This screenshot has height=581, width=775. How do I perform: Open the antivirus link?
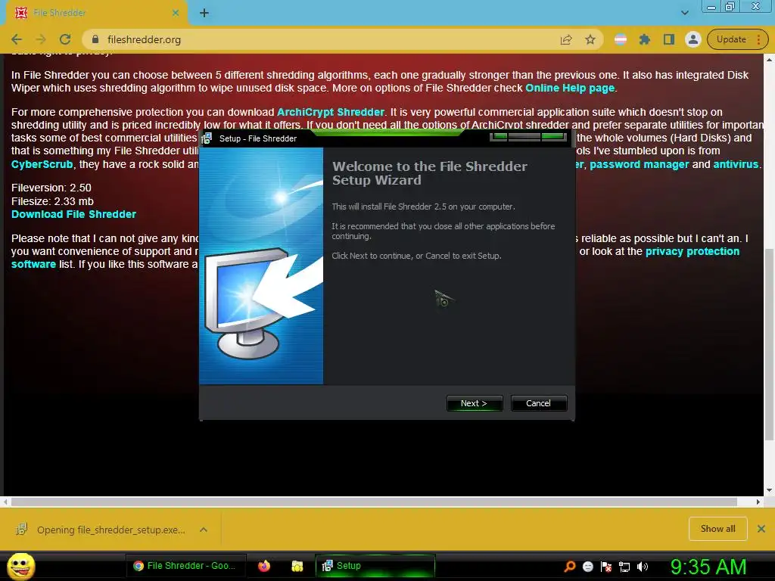pyautogui.click(x=736, y=164)
